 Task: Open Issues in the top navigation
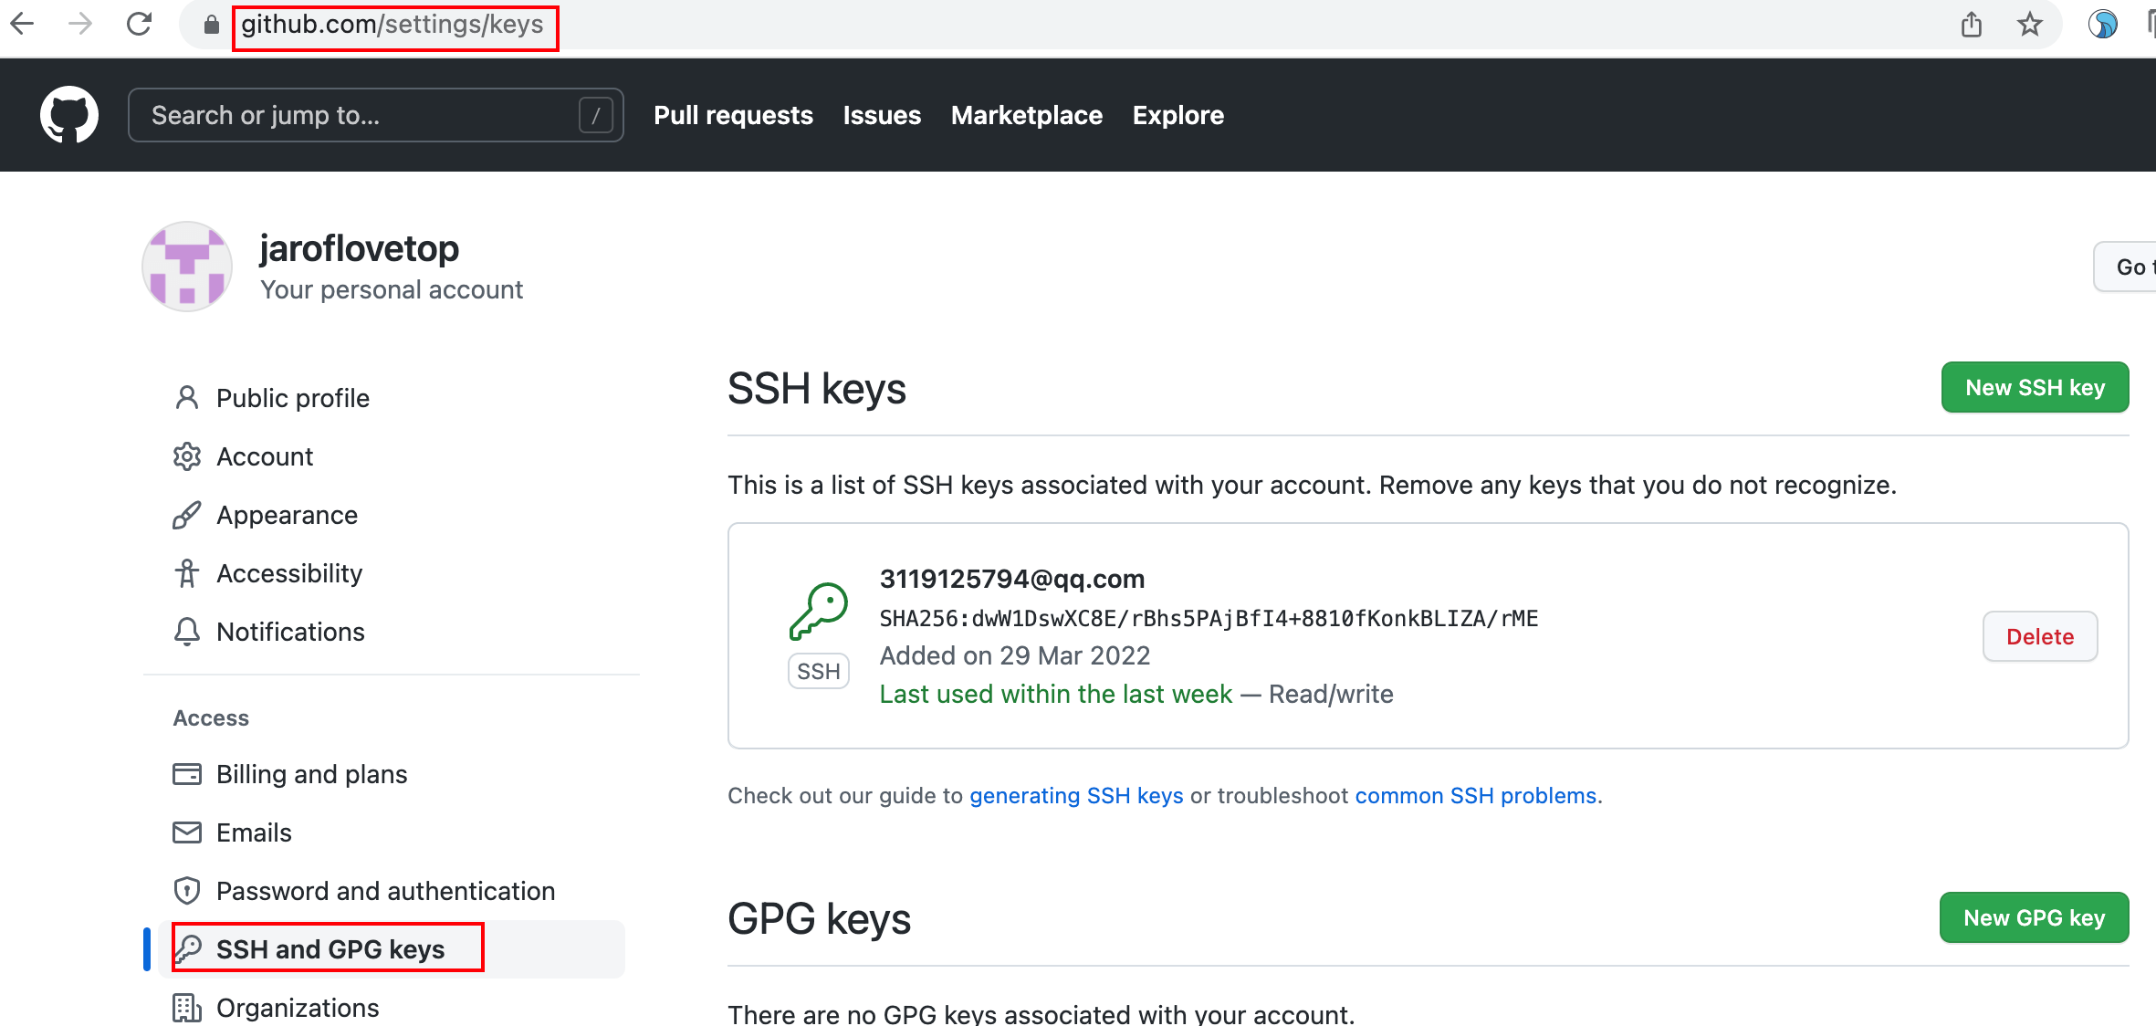pos(882,115)
